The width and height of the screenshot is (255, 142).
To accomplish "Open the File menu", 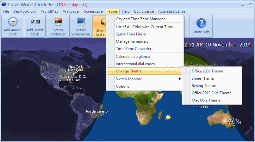I will click(x=6, y=11).
